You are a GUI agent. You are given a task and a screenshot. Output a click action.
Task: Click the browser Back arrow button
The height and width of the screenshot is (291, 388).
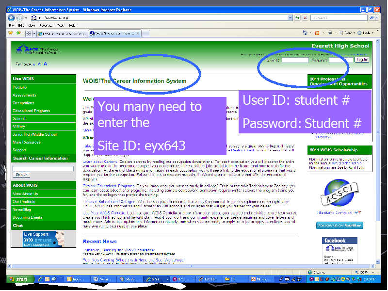tap(11, 18)
